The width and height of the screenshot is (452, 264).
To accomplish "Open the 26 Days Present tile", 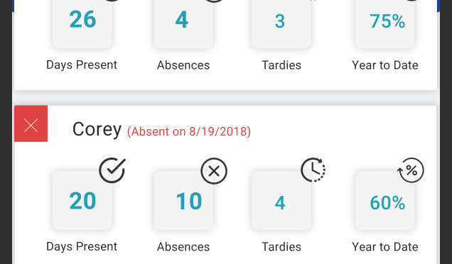I will [82, 23].
